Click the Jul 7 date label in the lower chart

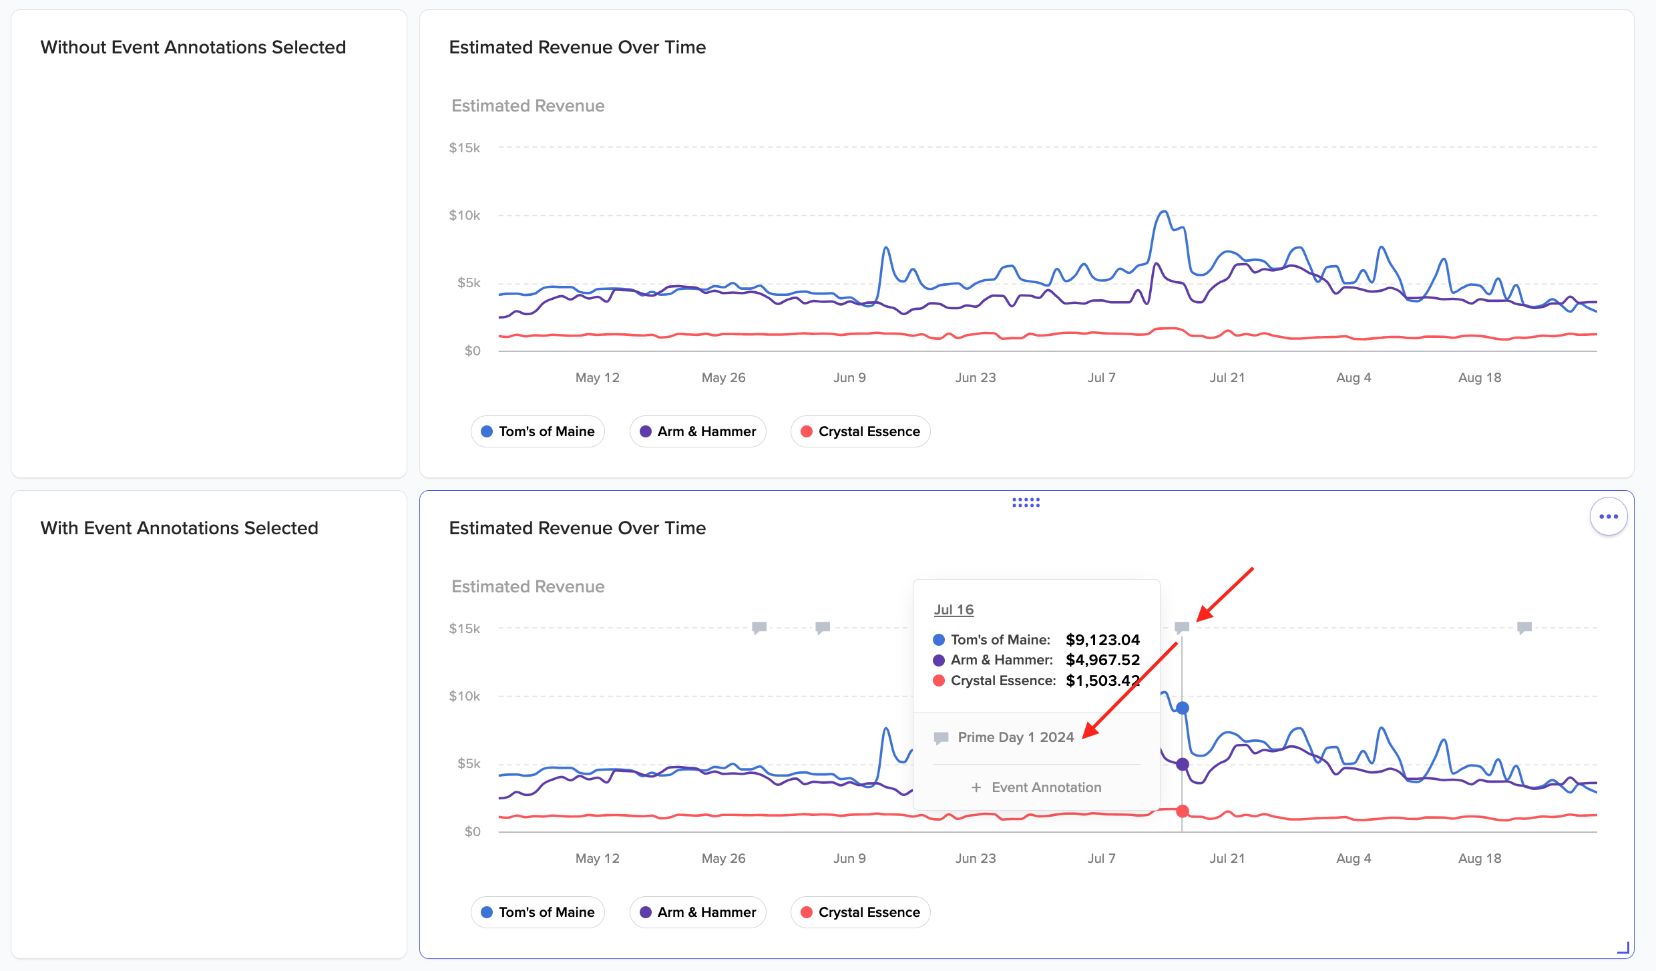point(1102,858)
